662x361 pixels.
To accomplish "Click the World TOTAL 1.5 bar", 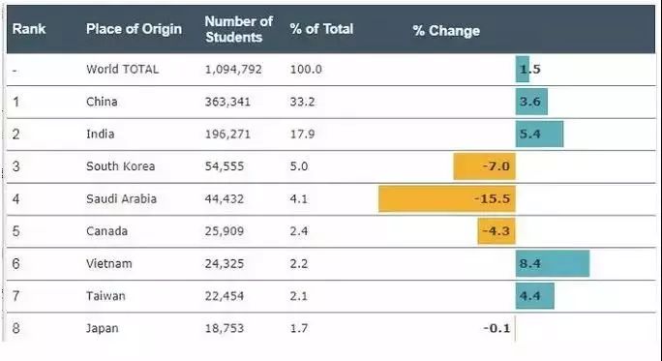I will point(523,70).
